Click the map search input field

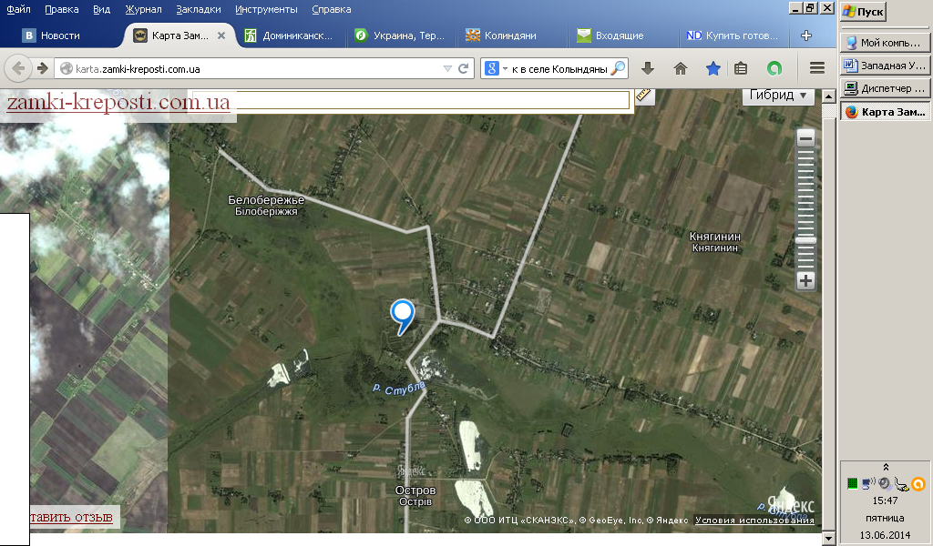411,100
